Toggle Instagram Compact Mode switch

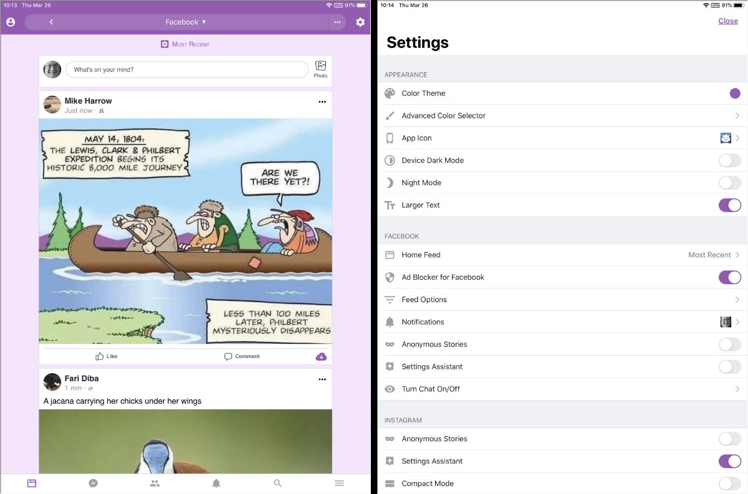click(730, 484)
